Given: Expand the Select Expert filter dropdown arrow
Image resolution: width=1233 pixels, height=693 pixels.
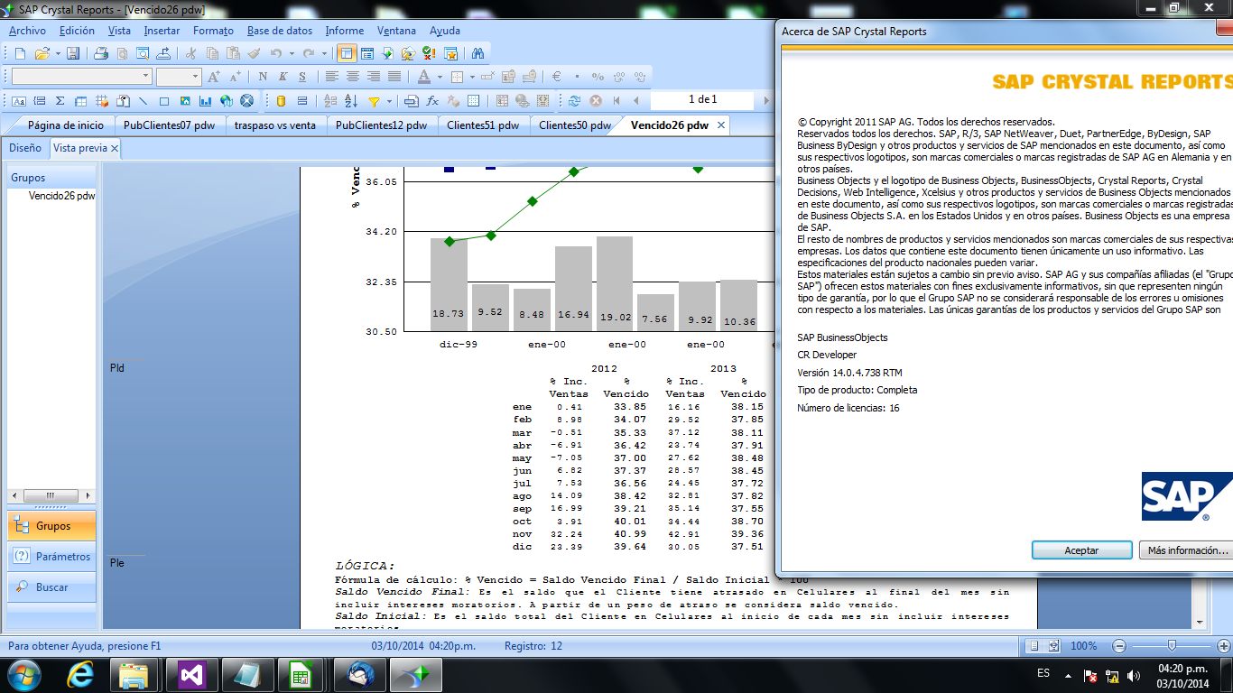Looking at the screenshot, I should click(389, 101).
